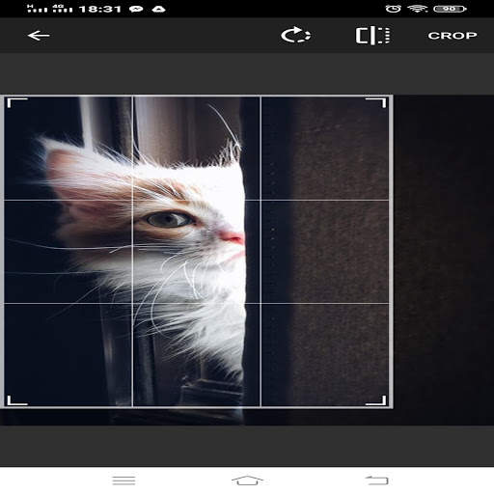This screenshot has width=494, height=494.
Task: Tap the messenger notification icon in status bar
Action: coord(136,9)
